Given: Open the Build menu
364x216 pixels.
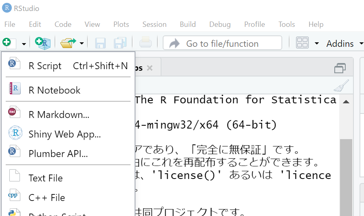Looking at the screenshot, I should [x=188, y=24].
